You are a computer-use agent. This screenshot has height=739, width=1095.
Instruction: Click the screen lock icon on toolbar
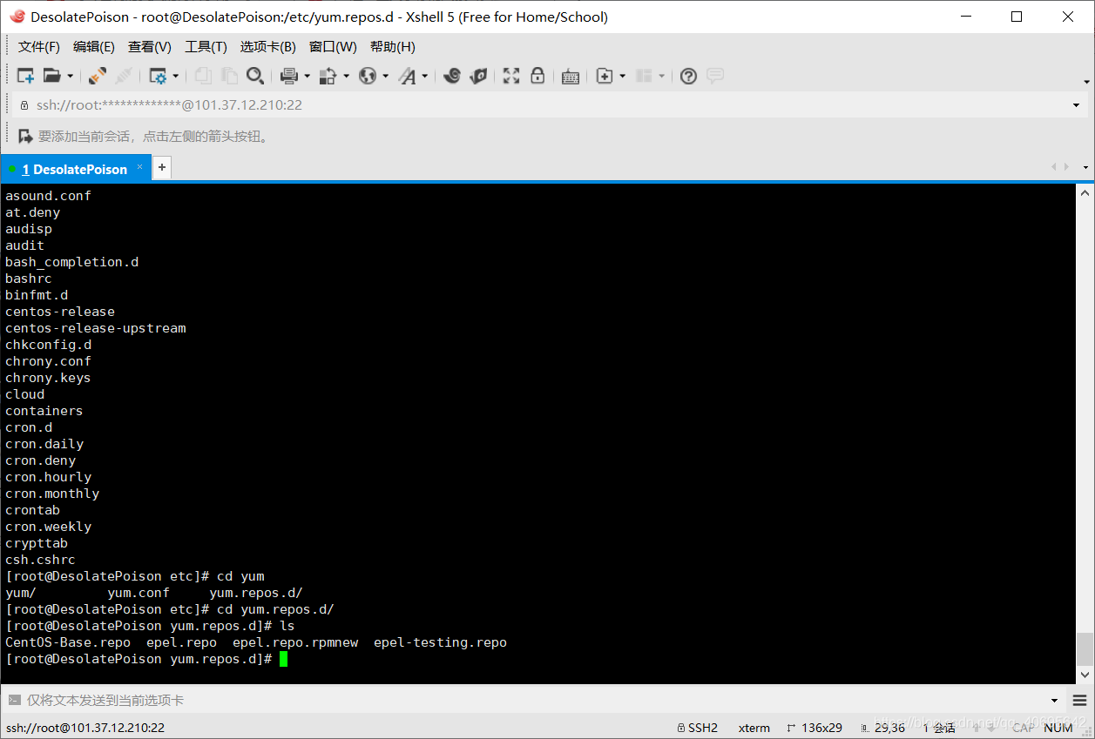[x=537, y=76]
